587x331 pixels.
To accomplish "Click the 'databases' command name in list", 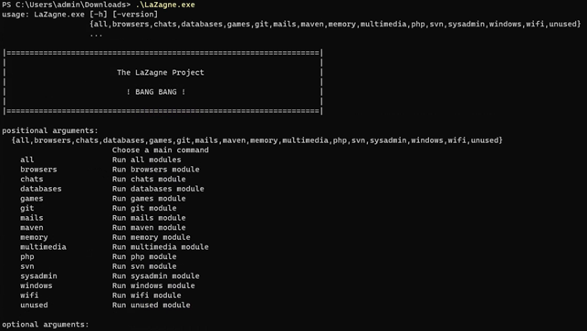I will tap(41, 189).
